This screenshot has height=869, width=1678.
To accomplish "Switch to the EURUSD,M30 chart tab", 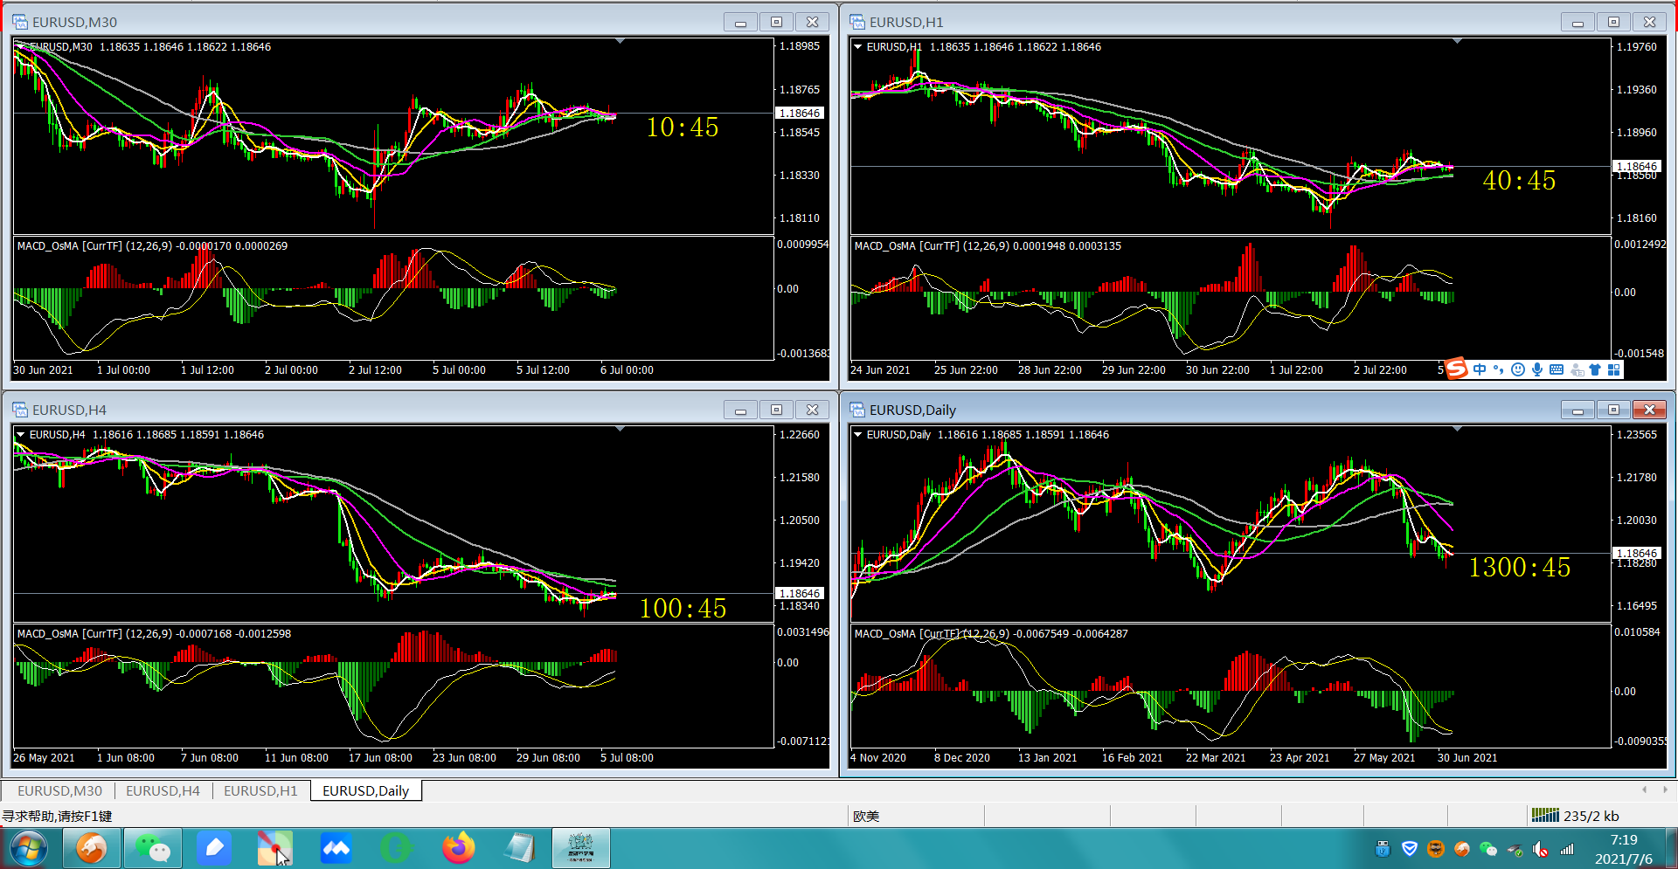I will (x=59, y=790).
